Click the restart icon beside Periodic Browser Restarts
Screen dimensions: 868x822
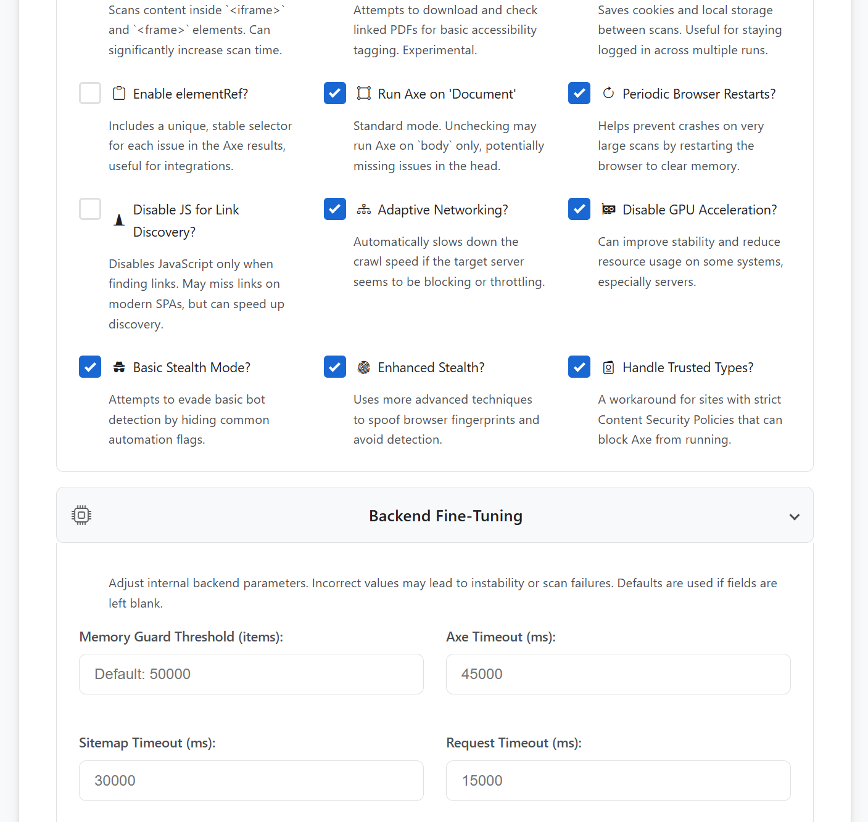(609, 93)
